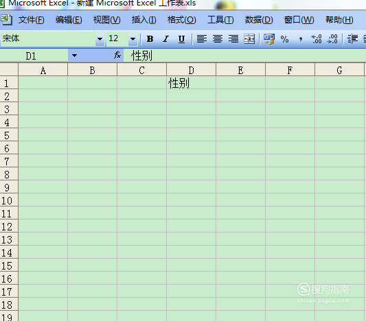Center align cell text
Viewport: 366px width, 321px height.
click(x=218, y=39)
